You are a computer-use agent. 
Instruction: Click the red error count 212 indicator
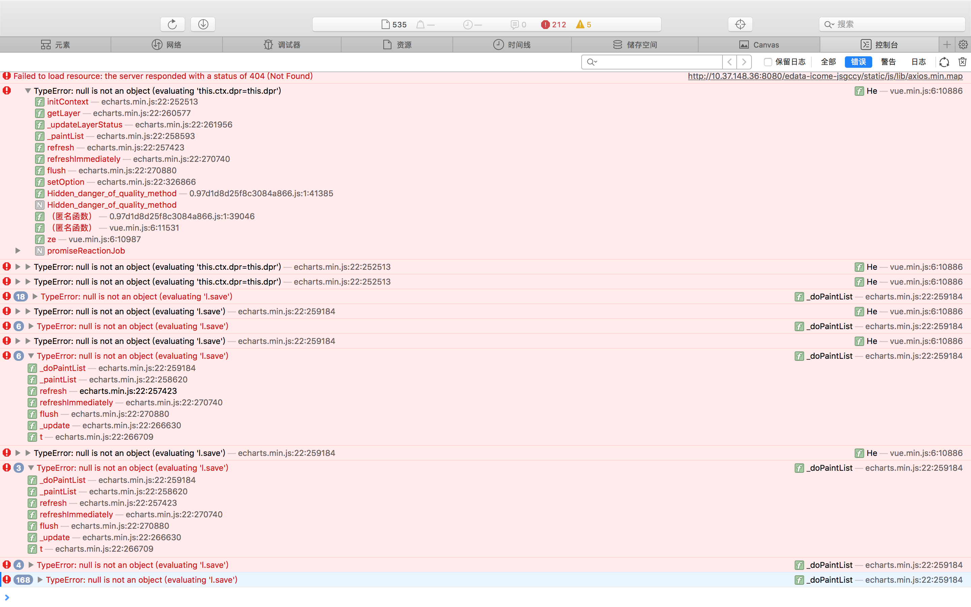tap(554, 25)
